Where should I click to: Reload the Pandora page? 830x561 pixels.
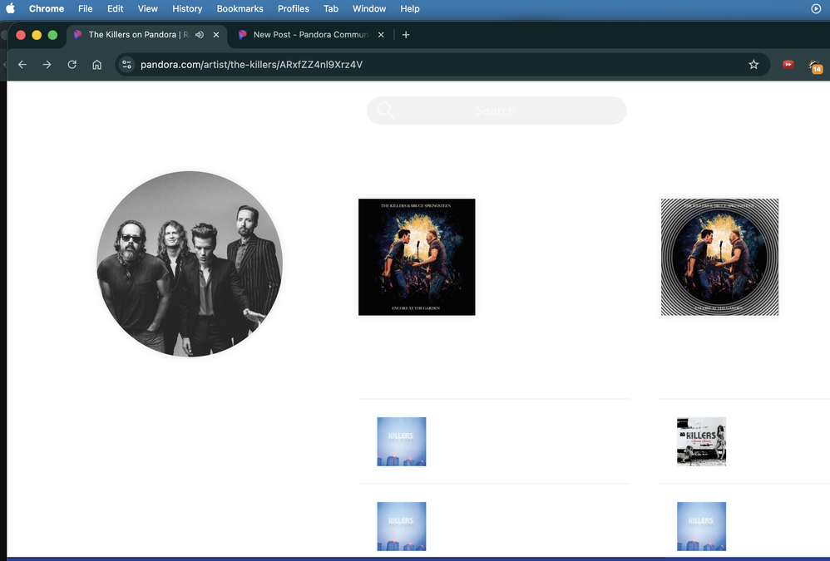point(72,65)
